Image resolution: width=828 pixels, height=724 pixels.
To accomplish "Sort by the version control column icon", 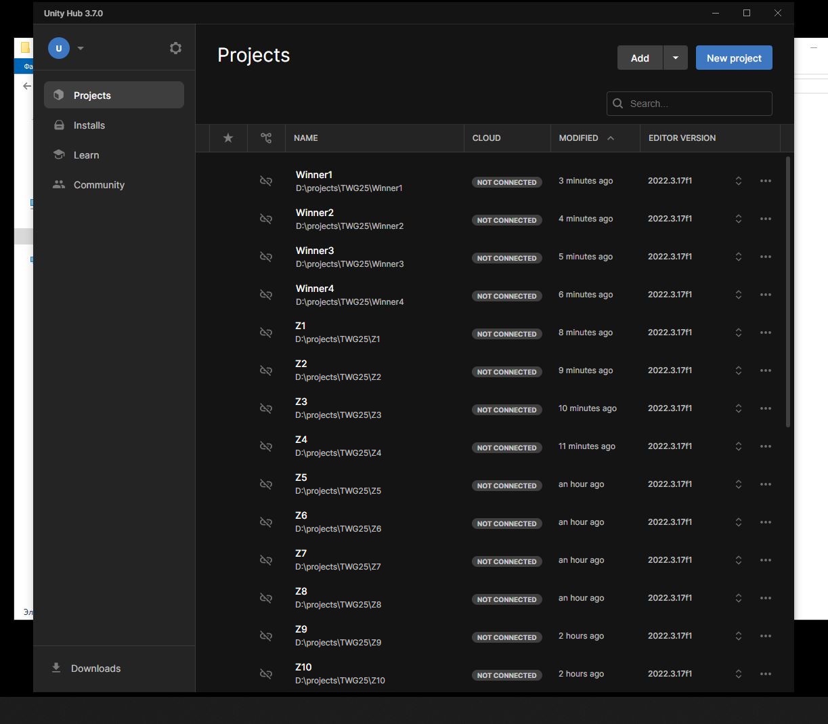I will coord(266,137).
